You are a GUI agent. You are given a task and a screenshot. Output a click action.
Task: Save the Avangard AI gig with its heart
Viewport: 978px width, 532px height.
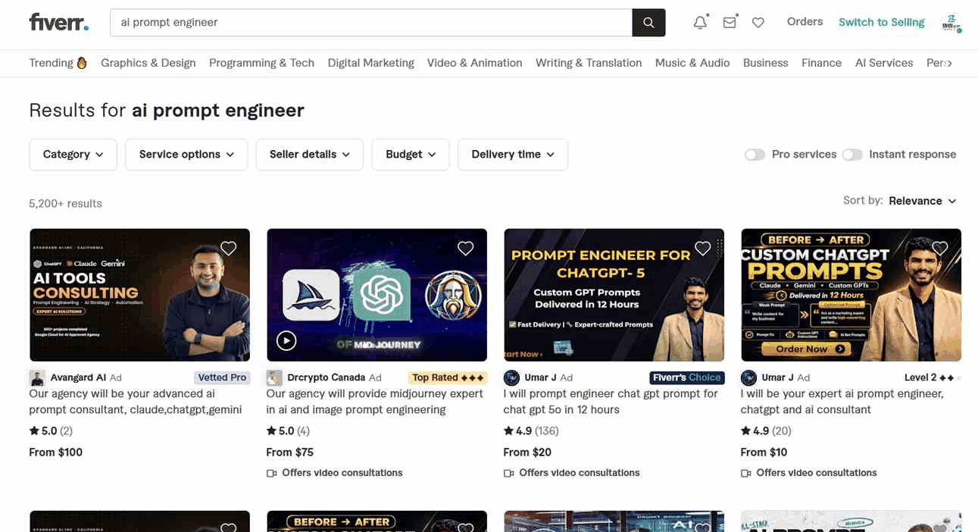pos(228,248)
